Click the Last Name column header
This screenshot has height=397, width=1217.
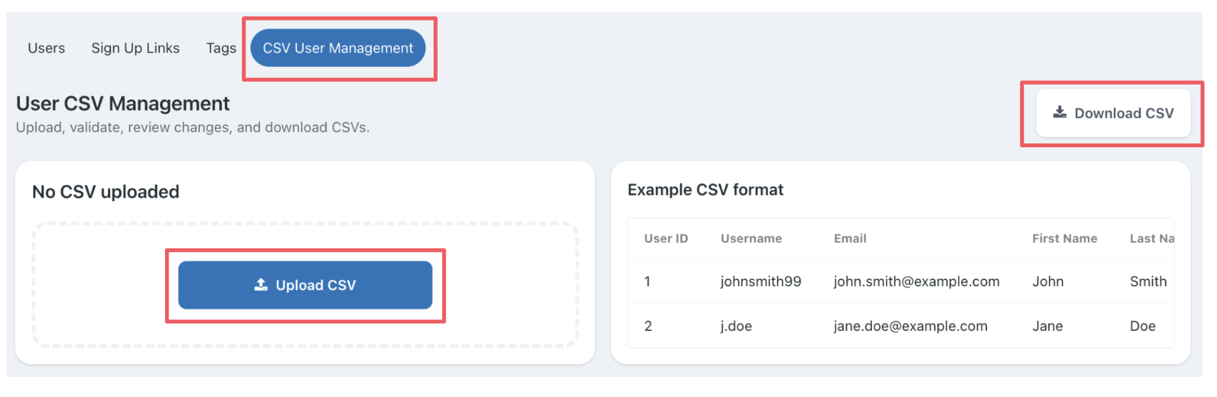pos(1151,239)
